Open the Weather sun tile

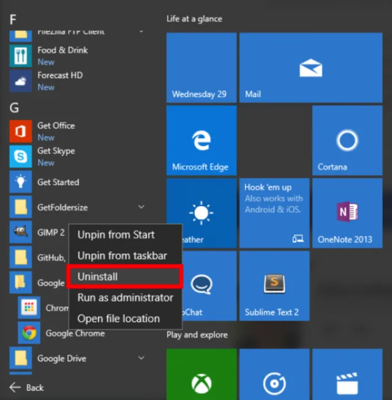pos(202,213)
